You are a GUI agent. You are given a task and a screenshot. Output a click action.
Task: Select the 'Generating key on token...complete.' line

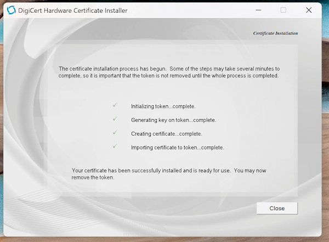pos(173,120)
